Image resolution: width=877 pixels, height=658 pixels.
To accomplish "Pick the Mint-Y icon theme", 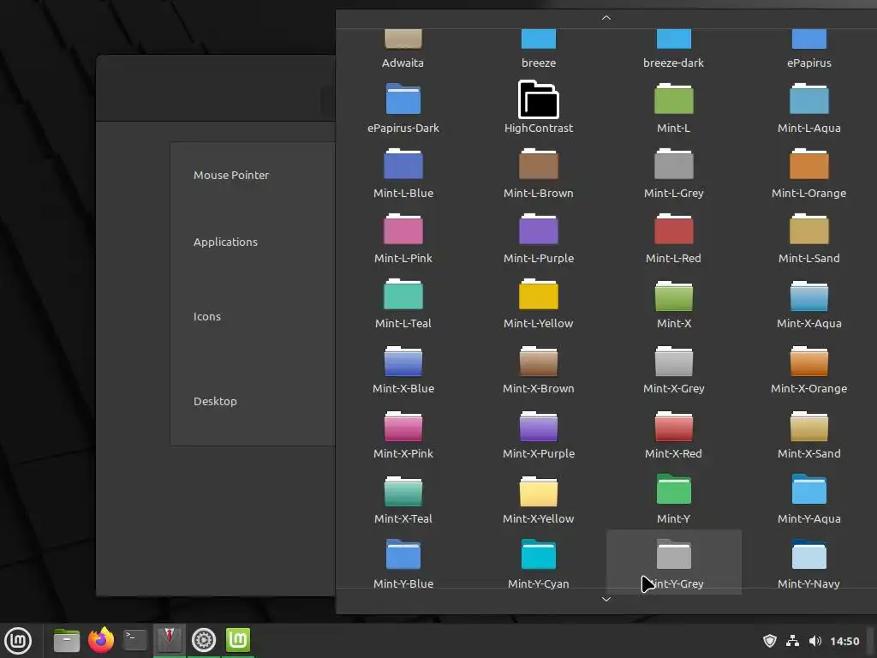I will pyautogui.click(x=673, y=498).
